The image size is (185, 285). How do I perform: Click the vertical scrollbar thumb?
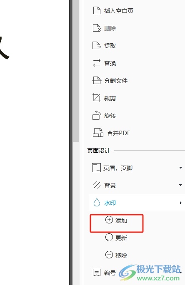[76, 71]
